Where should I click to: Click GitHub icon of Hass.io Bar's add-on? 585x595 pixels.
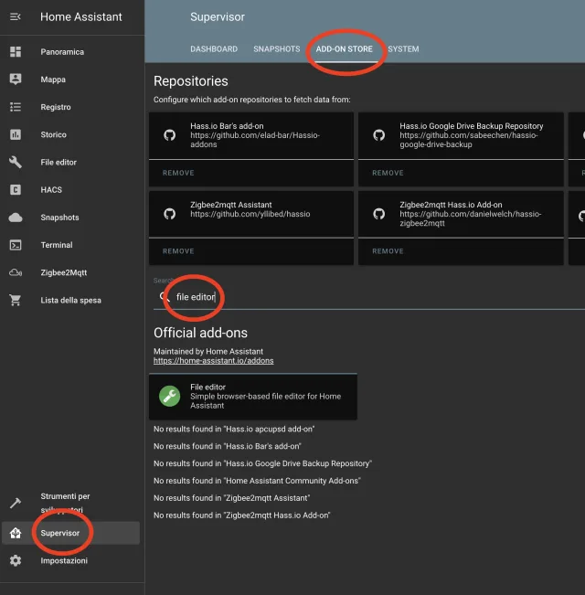pos(170,135)
